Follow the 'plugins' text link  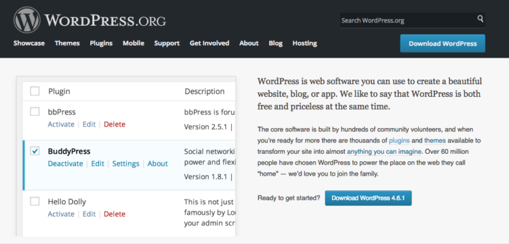point(399,141)
